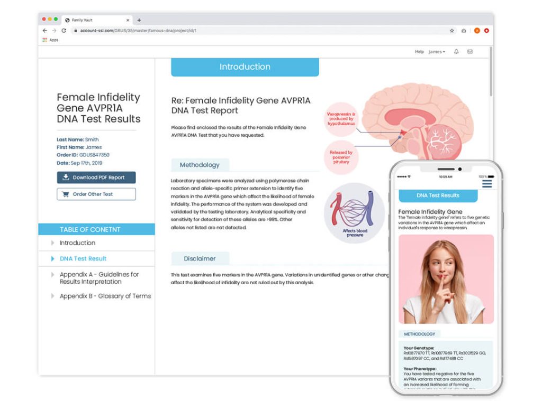Viewport: 542px width, 401px height.
Task: Bookmark the page with the star icon
Action: tap(451, 30)
